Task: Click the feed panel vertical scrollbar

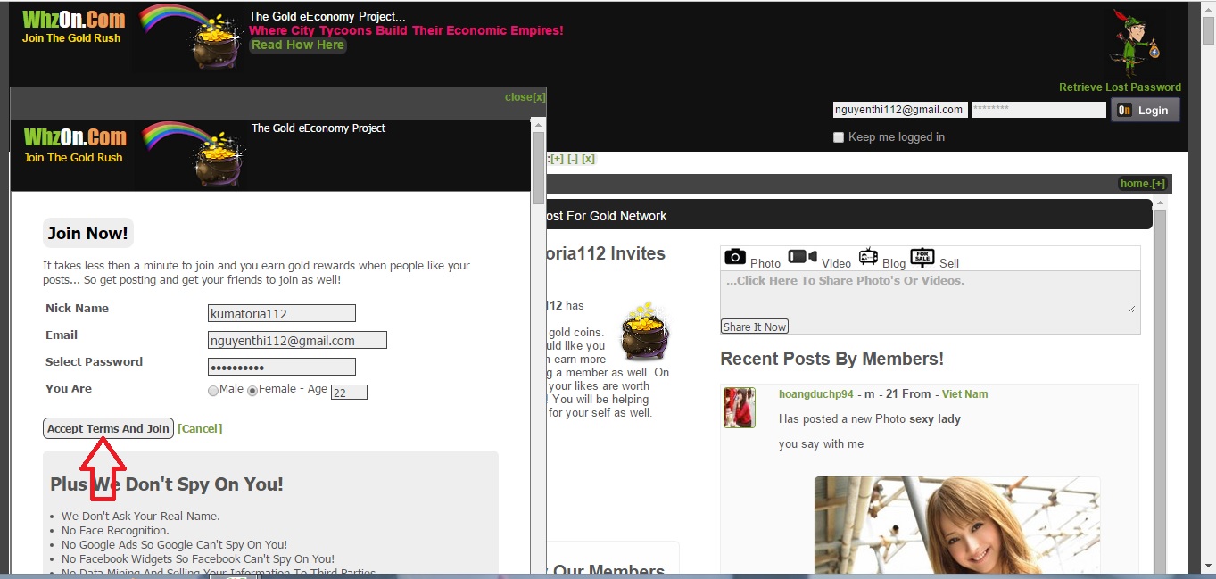Action: tap(1160, 384)
